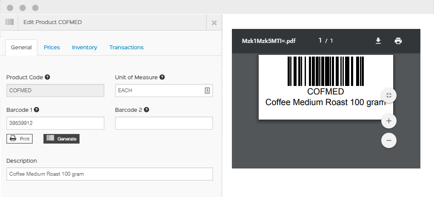Screen dimensions: 434x197
Task: Open the Transactions tab
Action: [126, 48]
